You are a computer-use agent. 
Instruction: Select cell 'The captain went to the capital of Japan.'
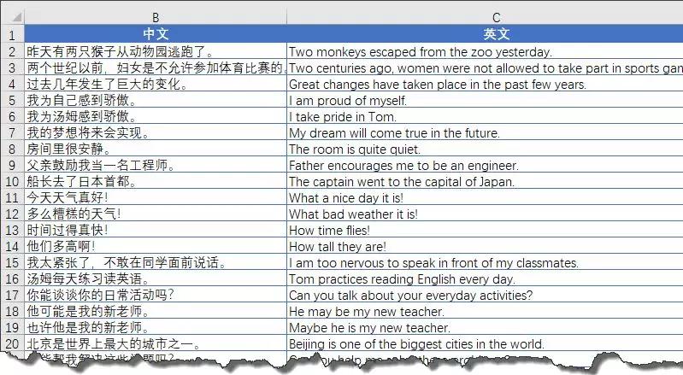(x=485, y=181)
